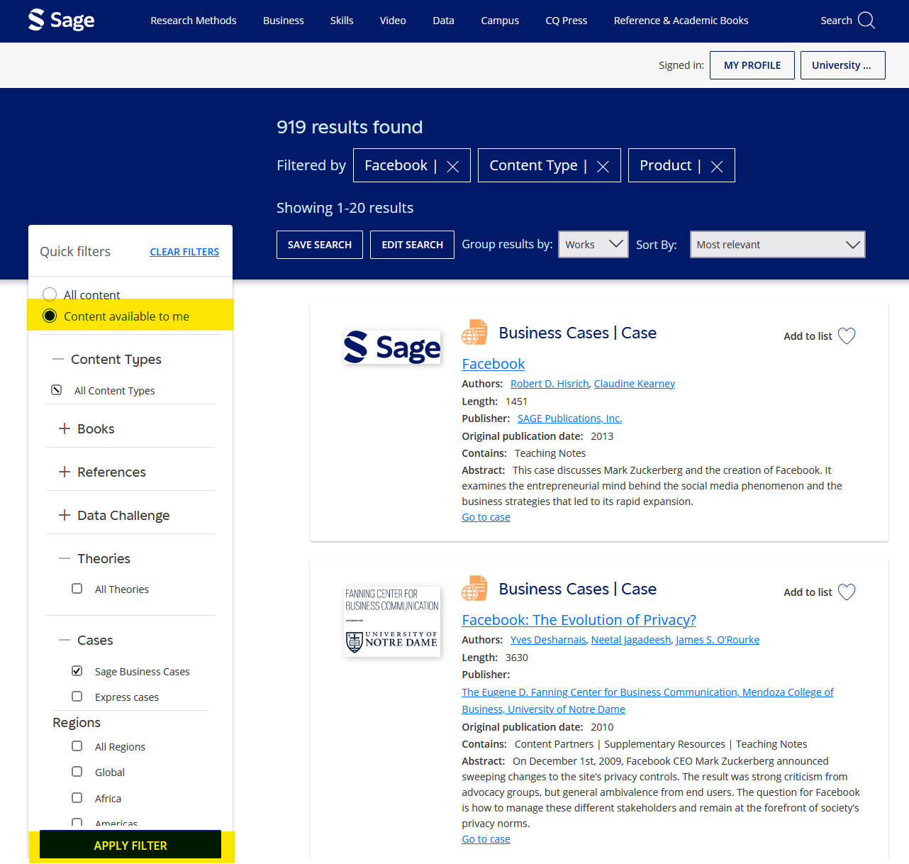Viewport: 909px width, 864px height.
Task: Open the 'Sort By: Most relevant' dropdown
Action: (777, 244)
